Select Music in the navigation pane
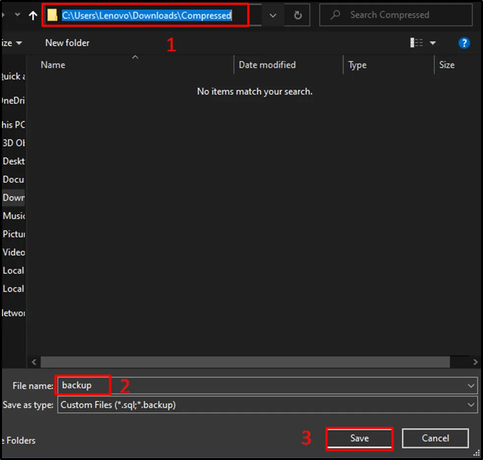Viewport: 483px width, 460px height. point(14,216)
